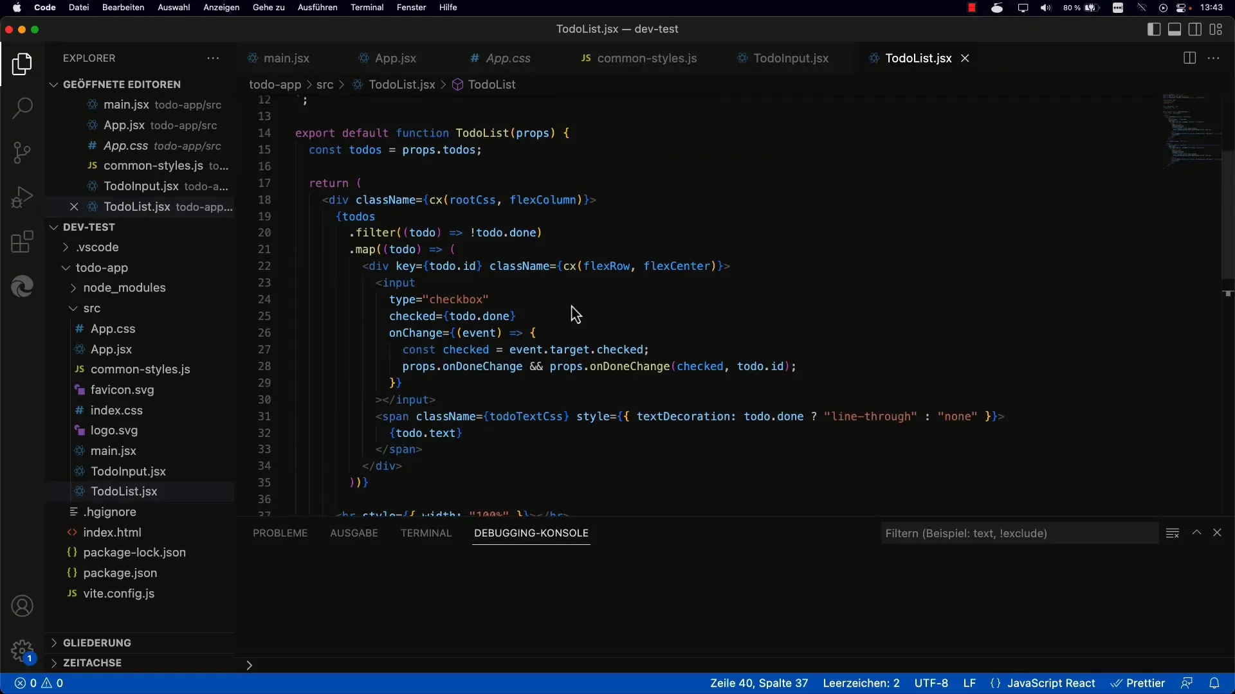Click Zeile 40, Spalte 37 in status bar
The height and width of the screenshot is (694, 1235).
tap(759, 683)
